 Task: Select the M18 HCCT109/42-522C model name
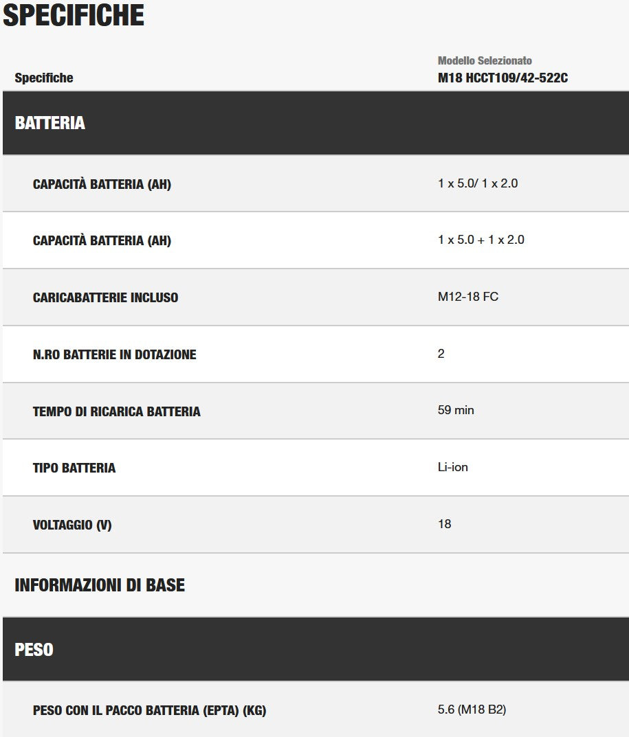click(503, 78)
